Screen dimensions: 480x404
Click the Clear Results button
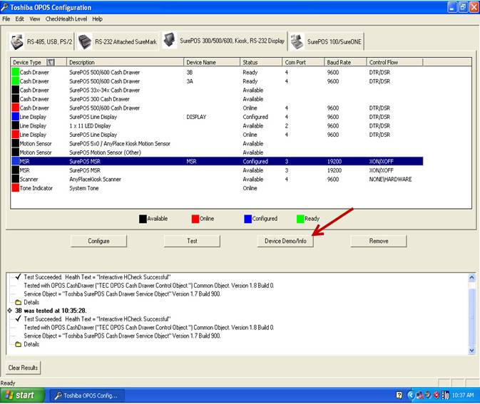(24, 368)
